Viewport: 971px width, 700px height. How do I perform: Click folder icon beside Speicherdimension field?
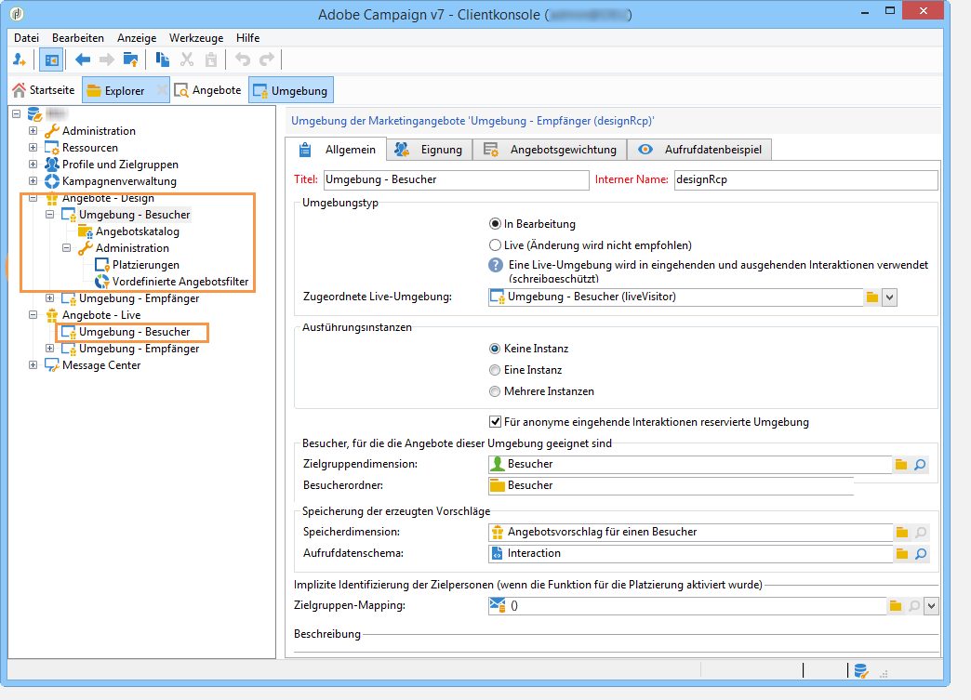[901, 533]
